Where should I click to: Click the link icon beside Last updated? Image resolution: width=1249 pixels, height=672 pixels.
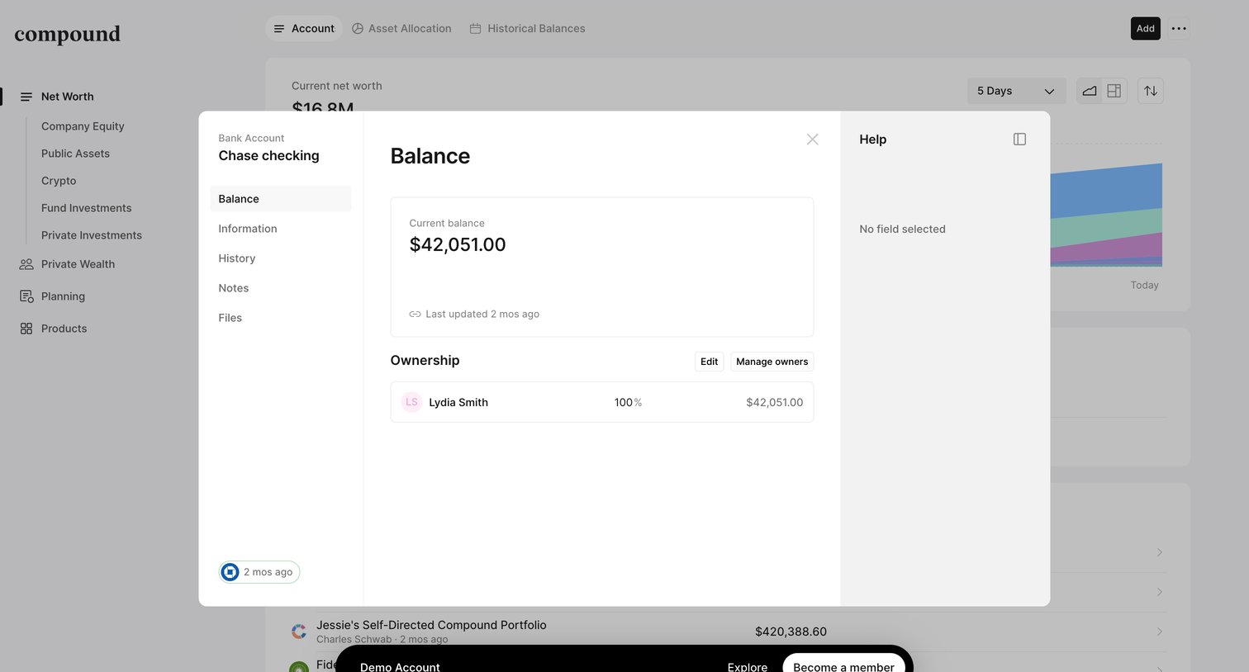tap(415, 315)
